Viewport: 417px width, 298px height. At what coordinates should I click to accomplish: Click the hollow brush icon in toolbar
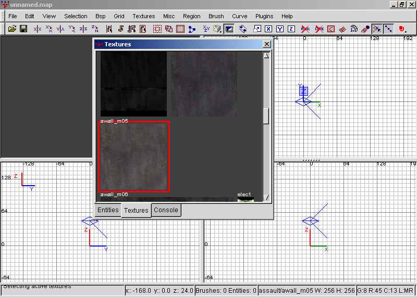[180, 29]
